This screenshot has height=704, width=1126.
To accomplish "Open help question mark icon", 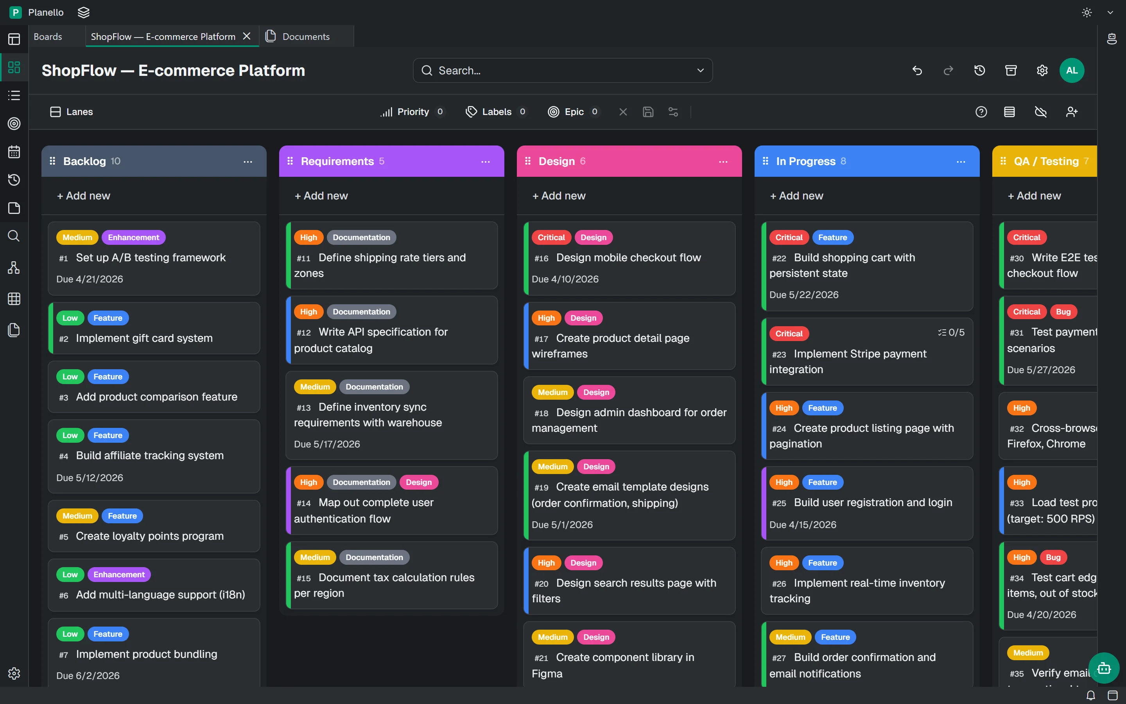I will pos(981,112).
